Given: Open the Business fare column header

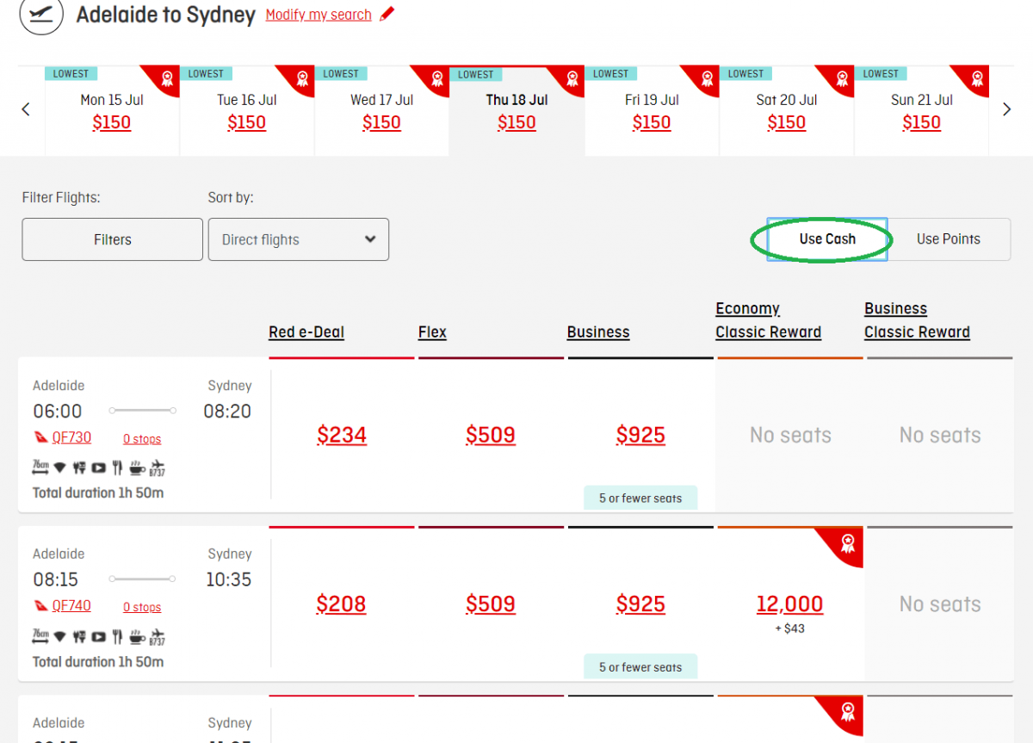Looking at the screenshot, I should tap(598, 332).
